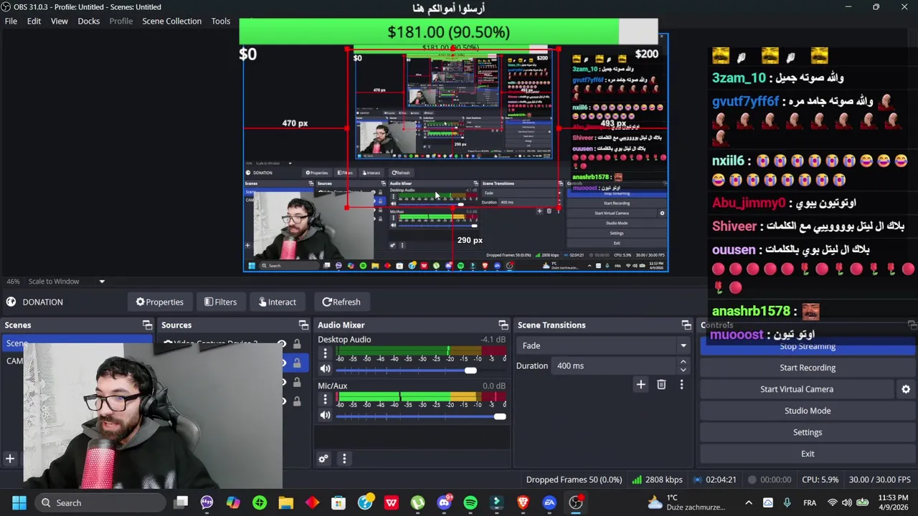Enable Studio Mode
This screenshot has width=918, height=516.
point(808,411)
